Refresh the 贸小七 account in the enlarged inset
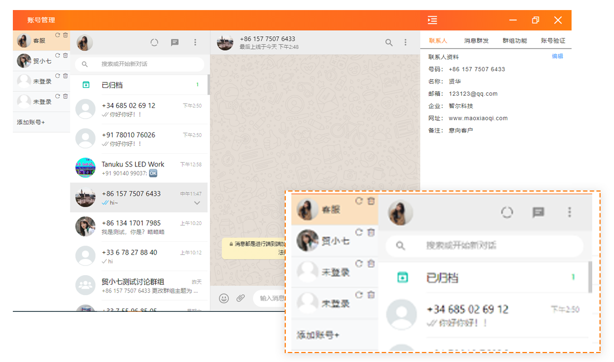 359,232
